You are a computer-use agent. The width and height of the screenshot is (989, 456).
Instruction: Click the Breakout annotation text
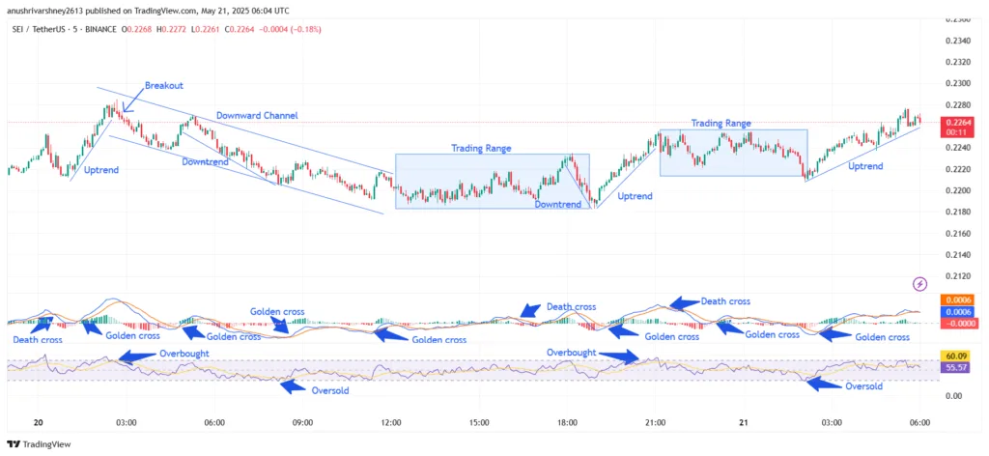coord(164,85)
